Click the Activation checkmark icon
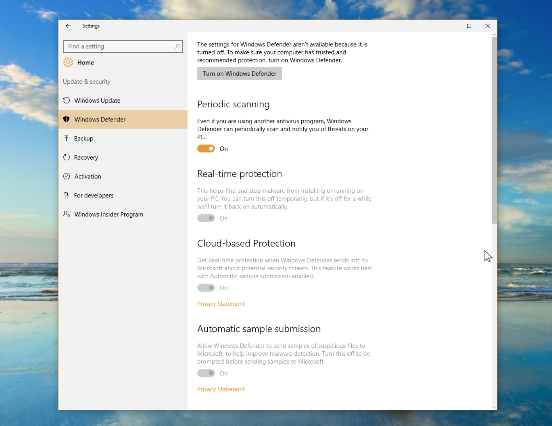 [x=67, y=176]
